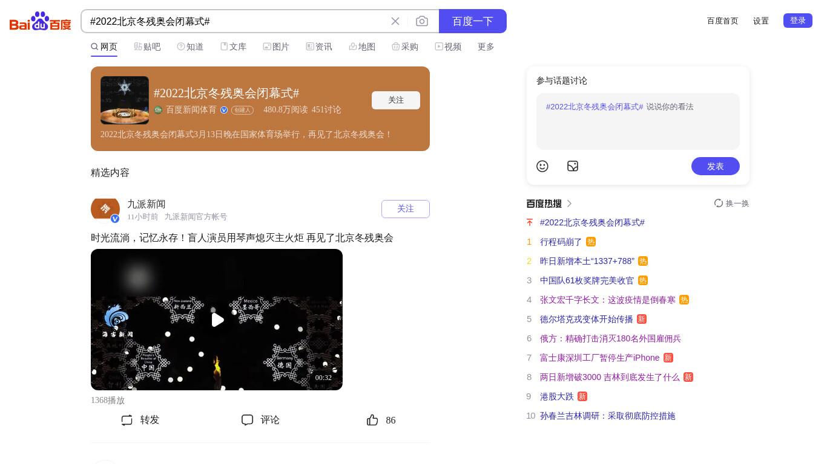The width and height of the screenshot is (827, 464).
Task: Click the 1368播放 play count
Action: [x=108, y=401]
